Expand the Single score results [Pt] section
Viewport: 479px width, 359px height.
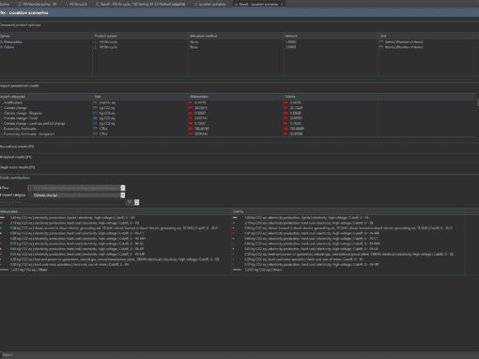pyautogui.click(x=17, y=167)
